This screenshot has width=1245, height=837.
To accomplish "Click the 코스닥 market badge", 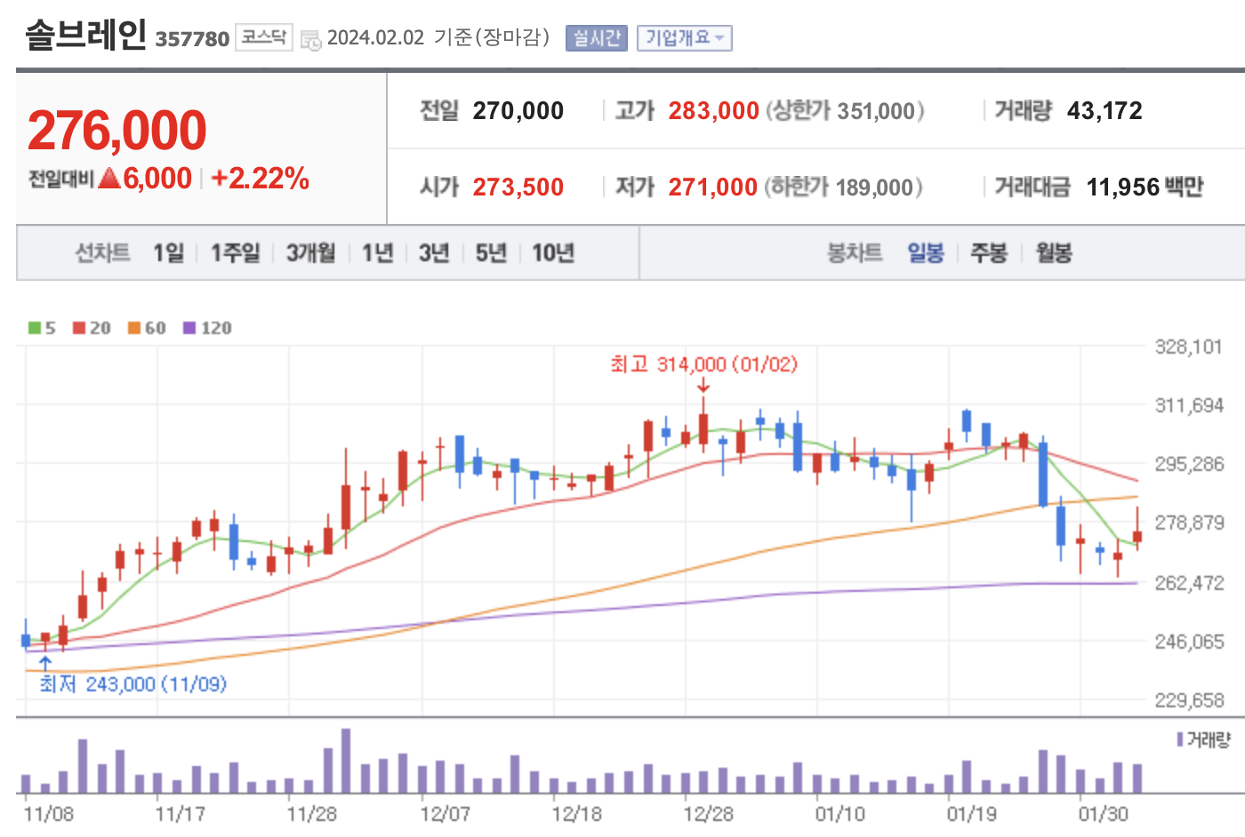I will pyautogui.click(x=264, y=37).
